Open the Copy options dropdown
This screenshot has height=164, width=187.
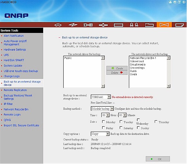point(100,134)
